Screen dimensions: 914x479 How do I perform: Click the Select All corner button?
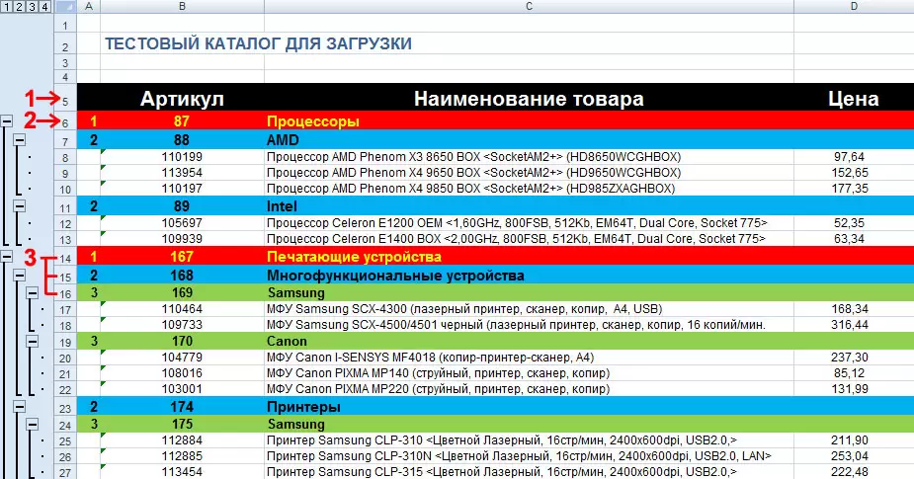tap(65, 8)
